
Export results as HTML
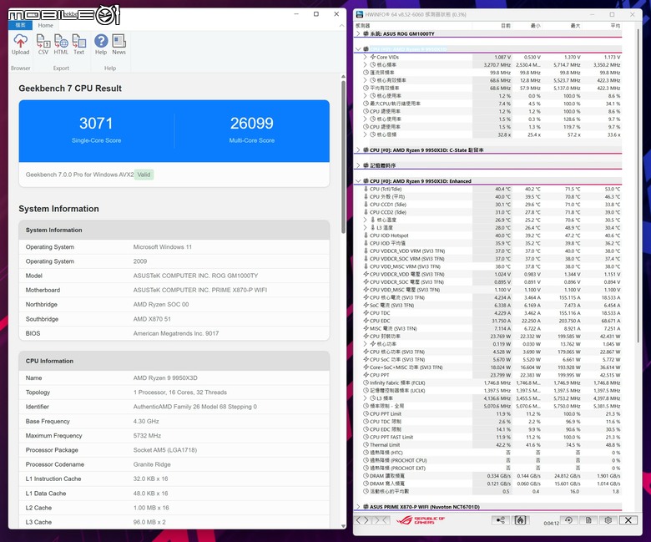61,44
